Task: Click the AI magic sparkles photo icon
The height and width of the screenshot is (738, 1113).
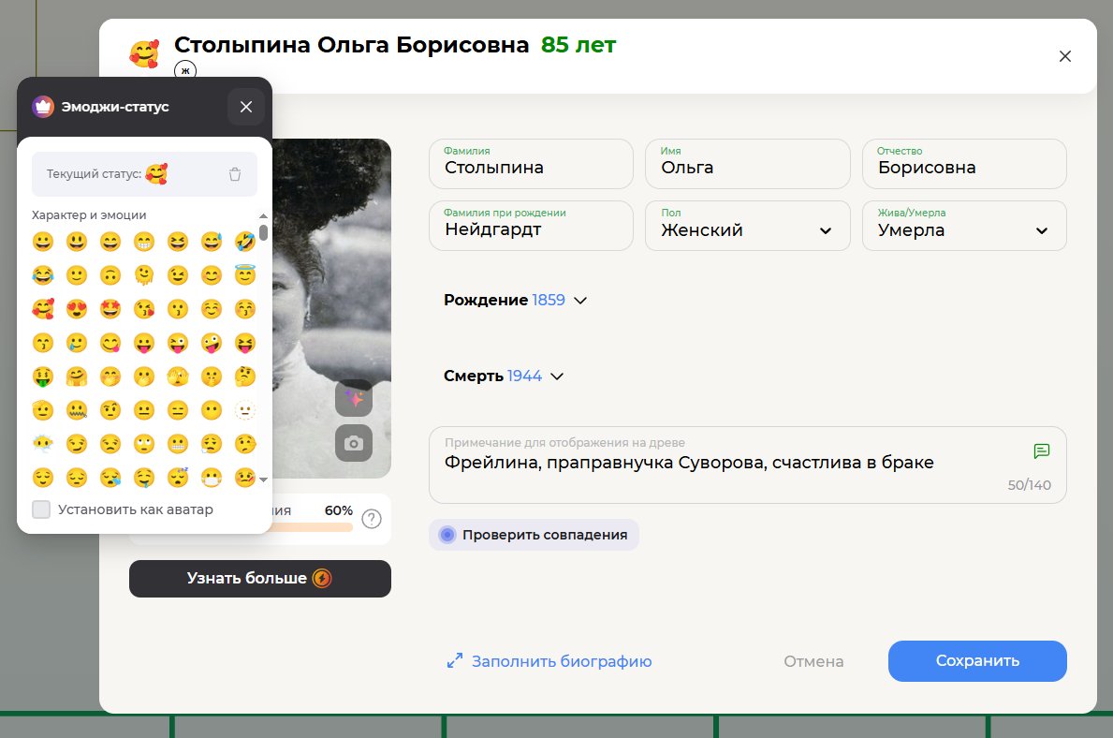Action: (354, 397)
